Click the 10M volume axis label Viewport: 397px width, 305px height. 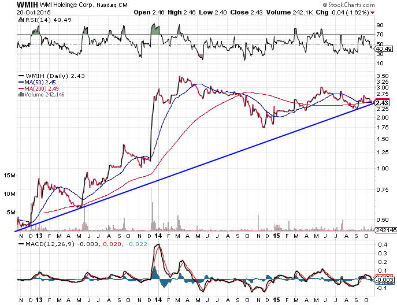point(9,194)
